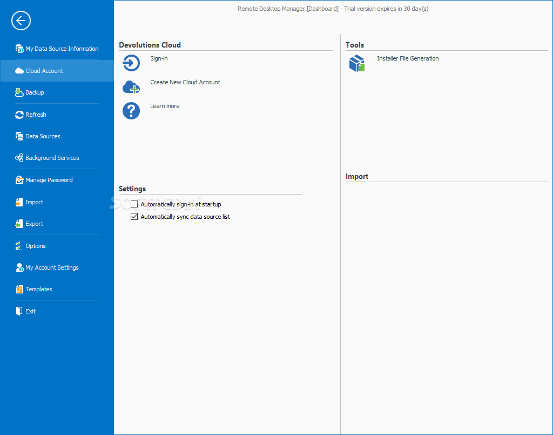This screenshot has width=553, height=435.
Task: Choose Exit from the sidebar menu
Action: 57,311
